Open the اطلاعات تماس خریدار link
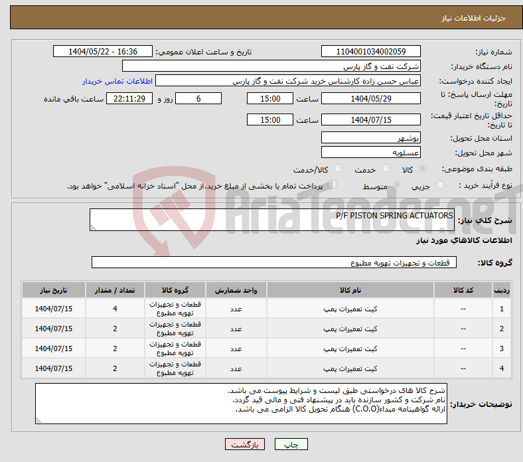This screenshot has width=523, height=462. (117, 81)
